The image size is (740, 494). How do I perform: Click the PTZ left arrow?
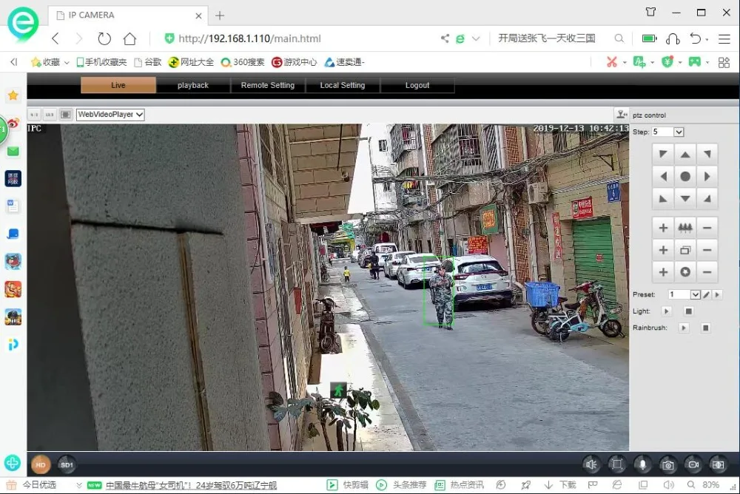663,177
